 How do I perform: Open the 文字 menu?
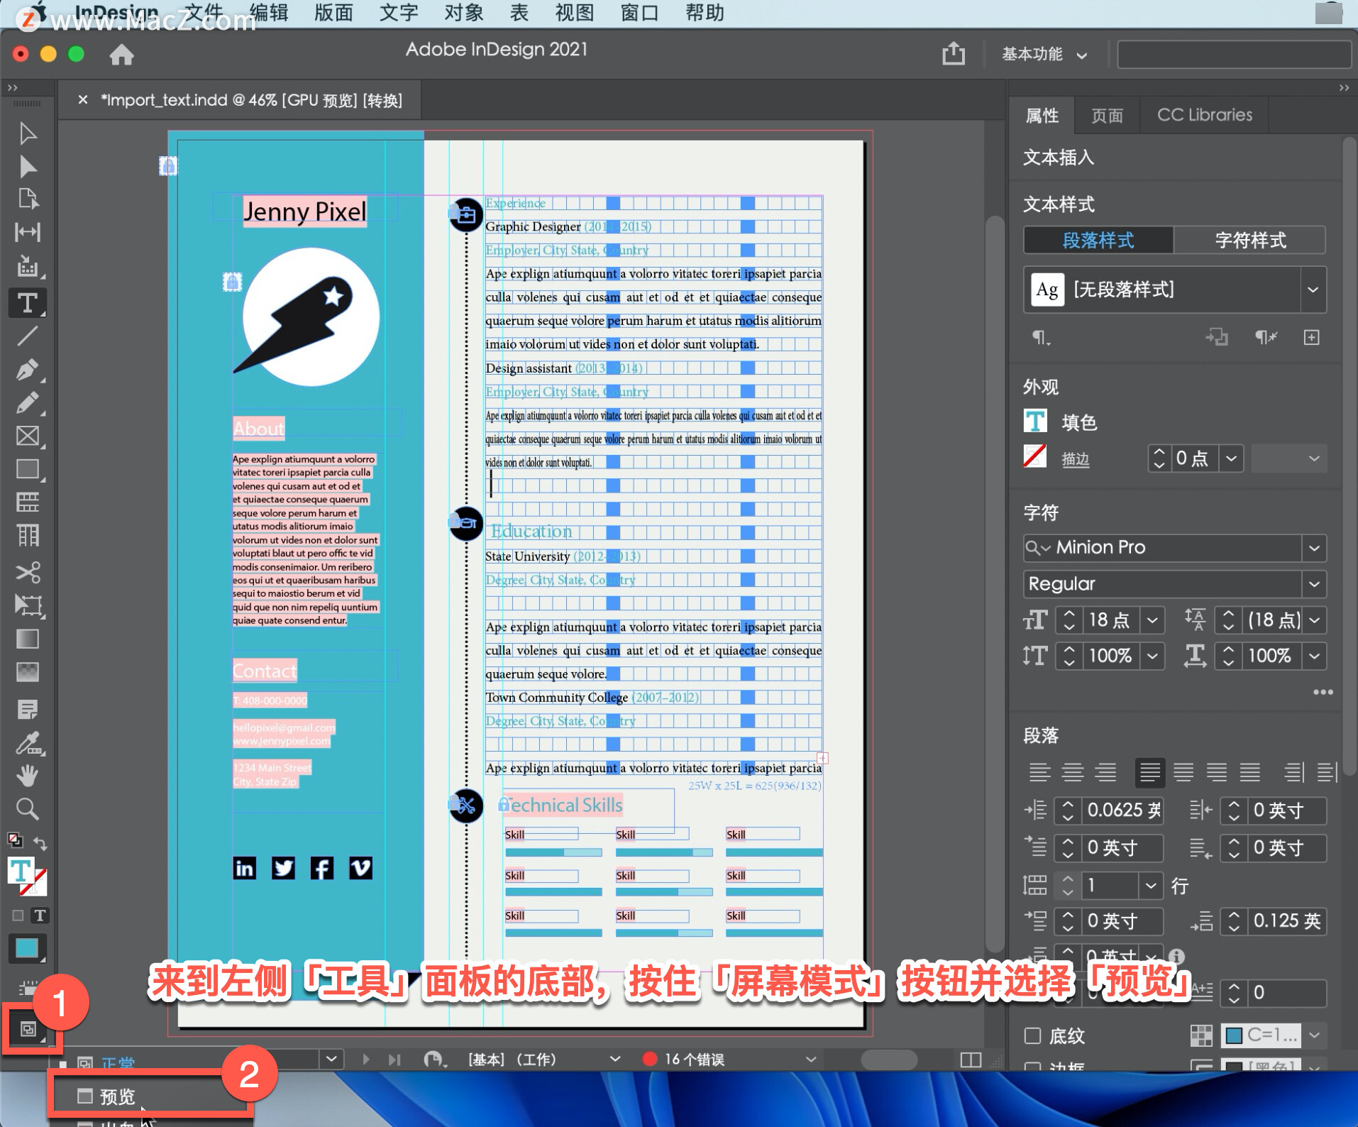point(398,13)
